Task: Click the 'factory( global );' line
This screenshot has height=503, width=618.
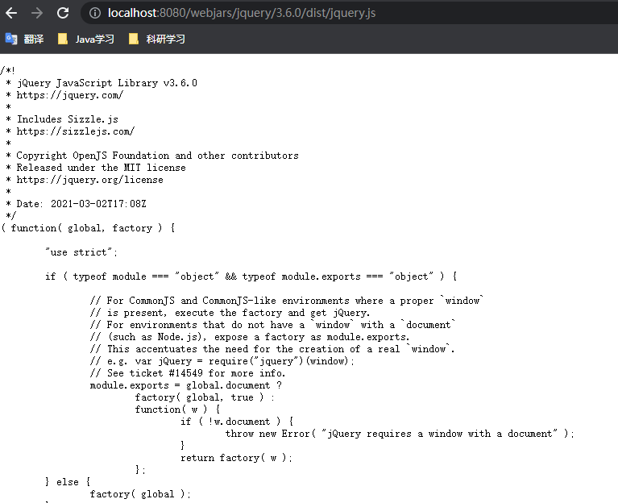Action: point(140,494)
